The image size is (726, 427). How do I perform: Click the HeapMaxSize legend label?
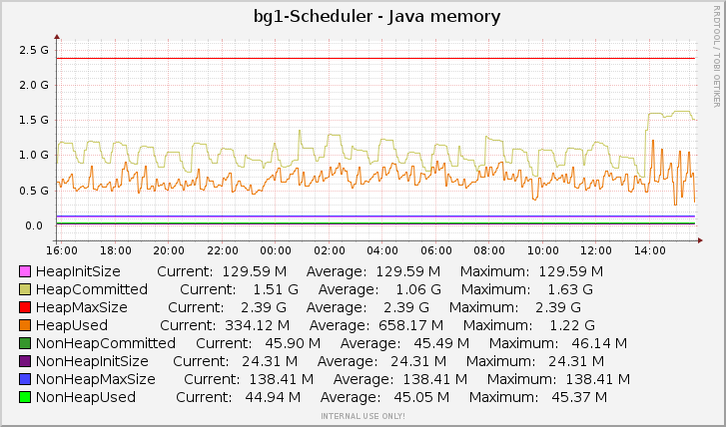82,307
